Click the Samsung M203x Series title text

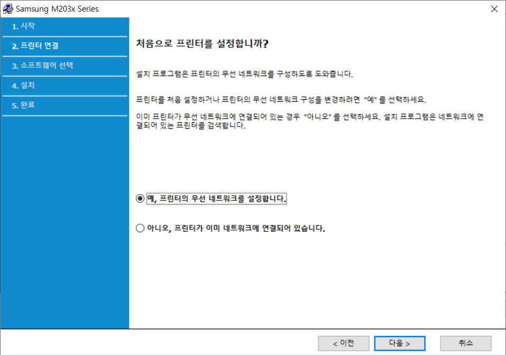click(x=58, y=9)
